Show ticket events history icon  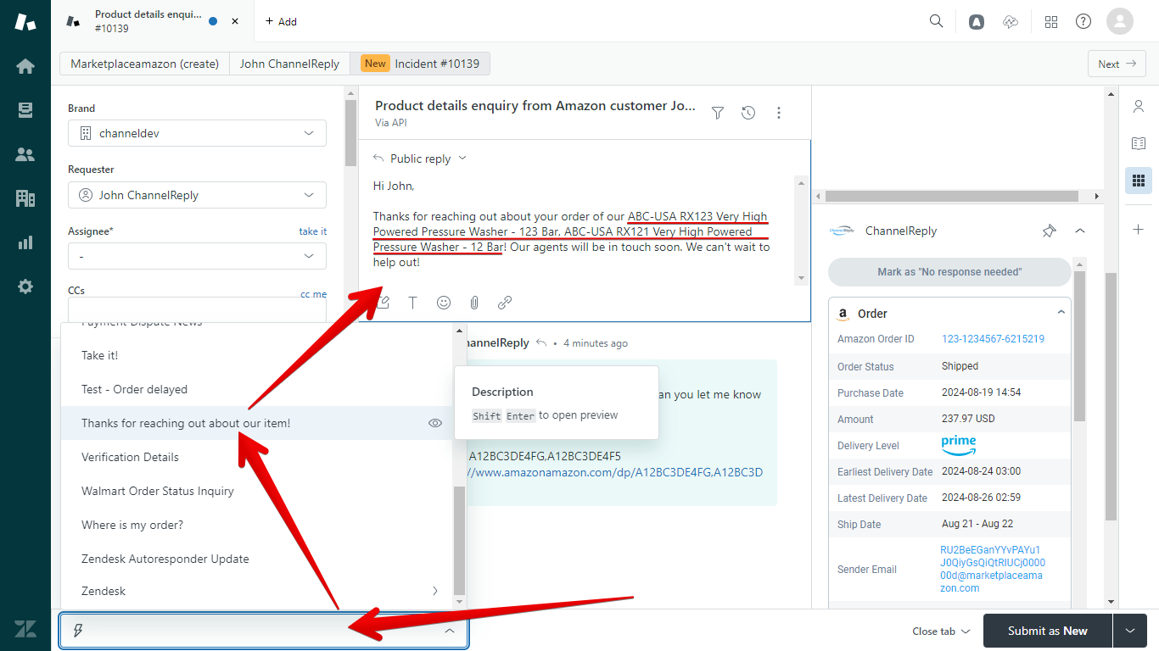748,113
